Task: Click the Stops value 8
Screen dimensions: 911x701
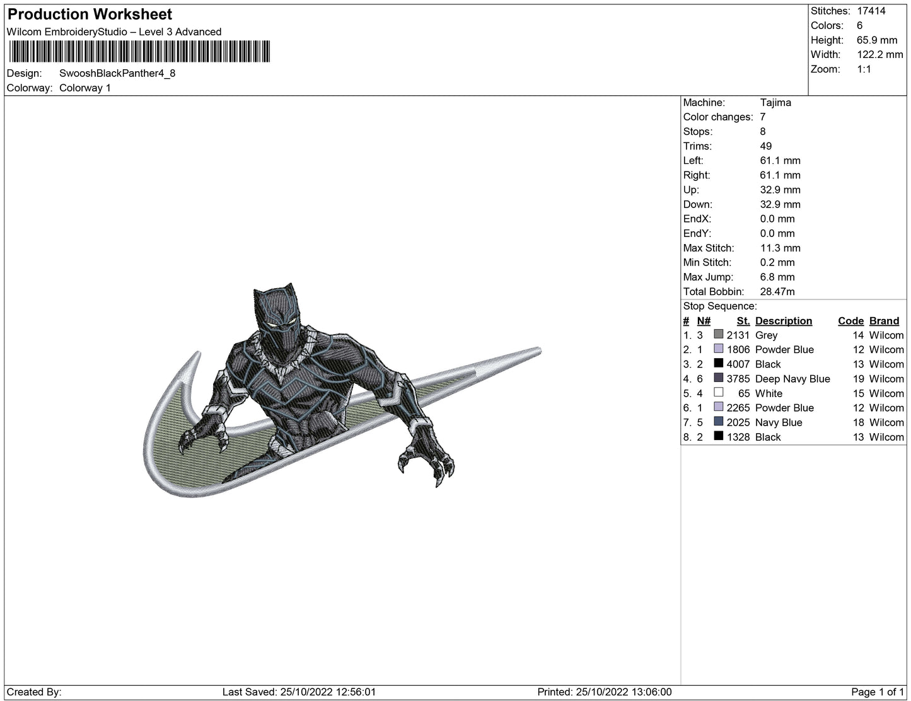Action: [x=763, y=131]
